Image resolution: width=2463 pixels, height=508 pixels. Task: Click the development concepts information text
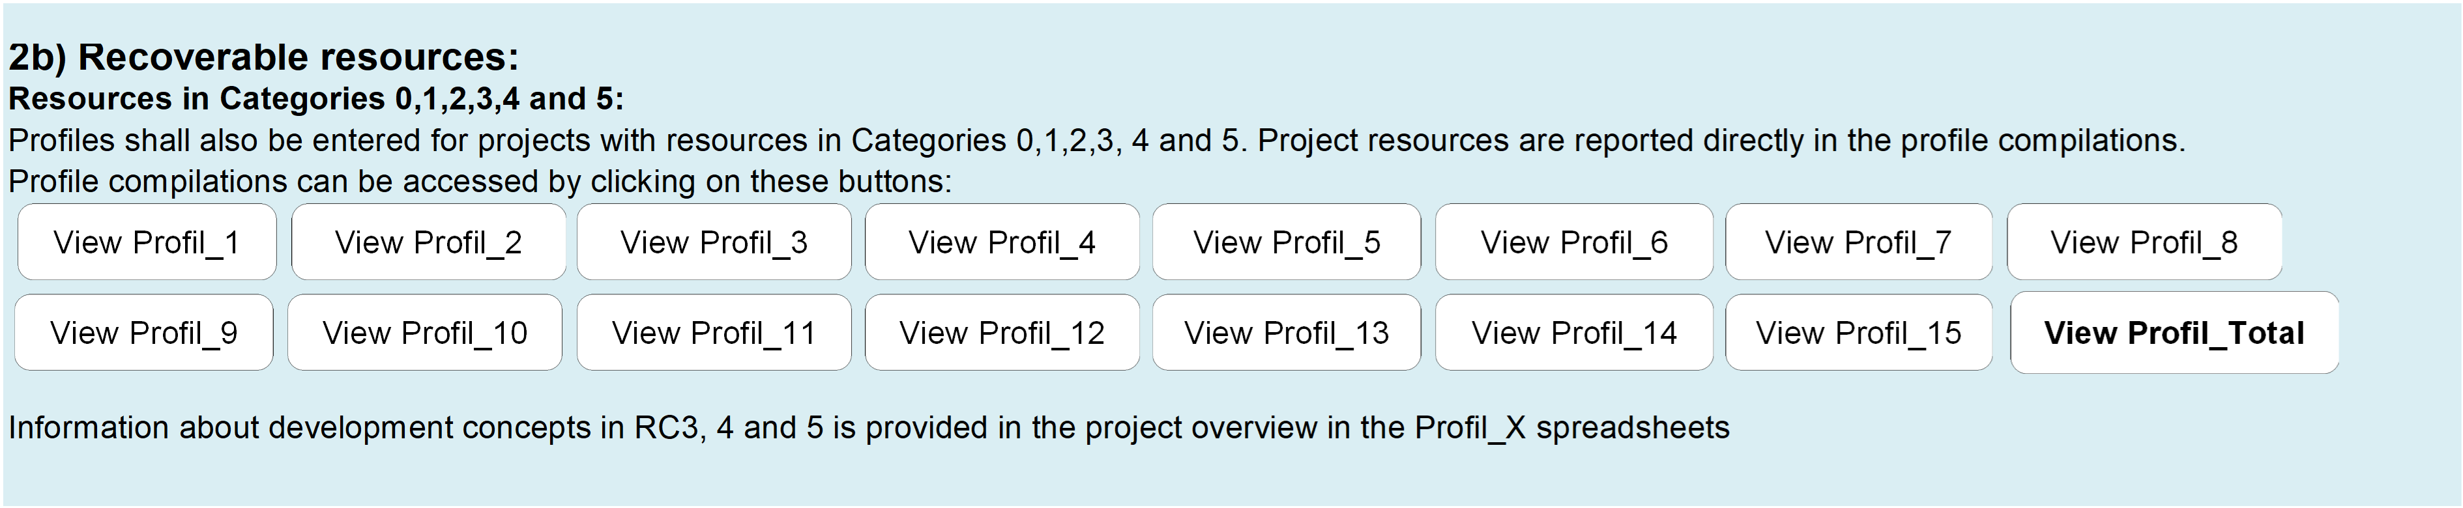point(869,428)
